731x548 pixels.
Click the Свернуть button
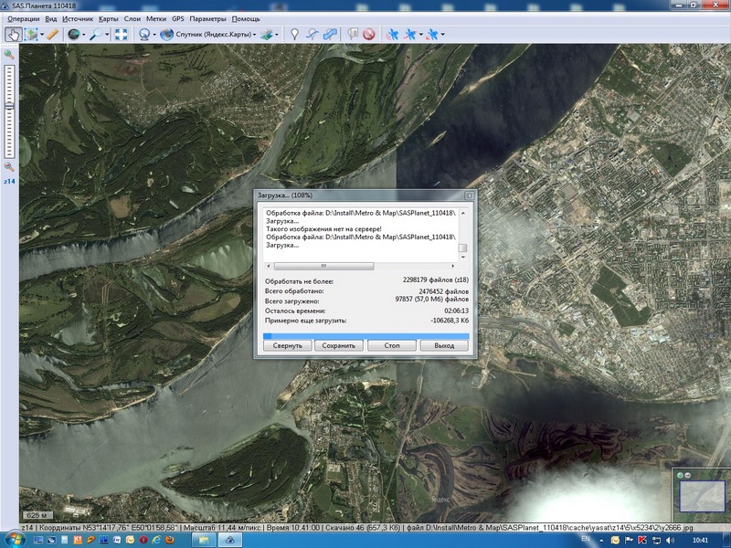pos(287,346)
